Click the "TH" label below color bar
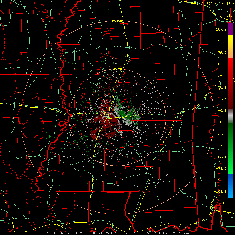The image size is (235, 235). coord(224,203)
